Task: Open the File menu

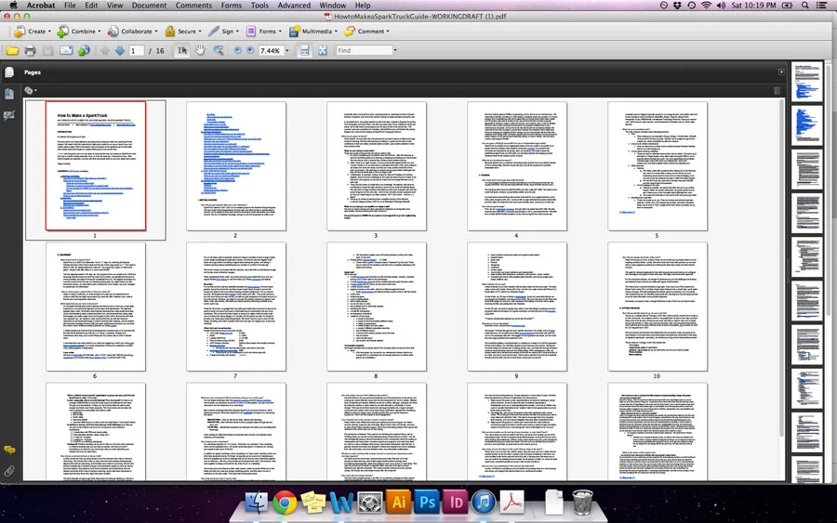Action: [x=70, y=6]
